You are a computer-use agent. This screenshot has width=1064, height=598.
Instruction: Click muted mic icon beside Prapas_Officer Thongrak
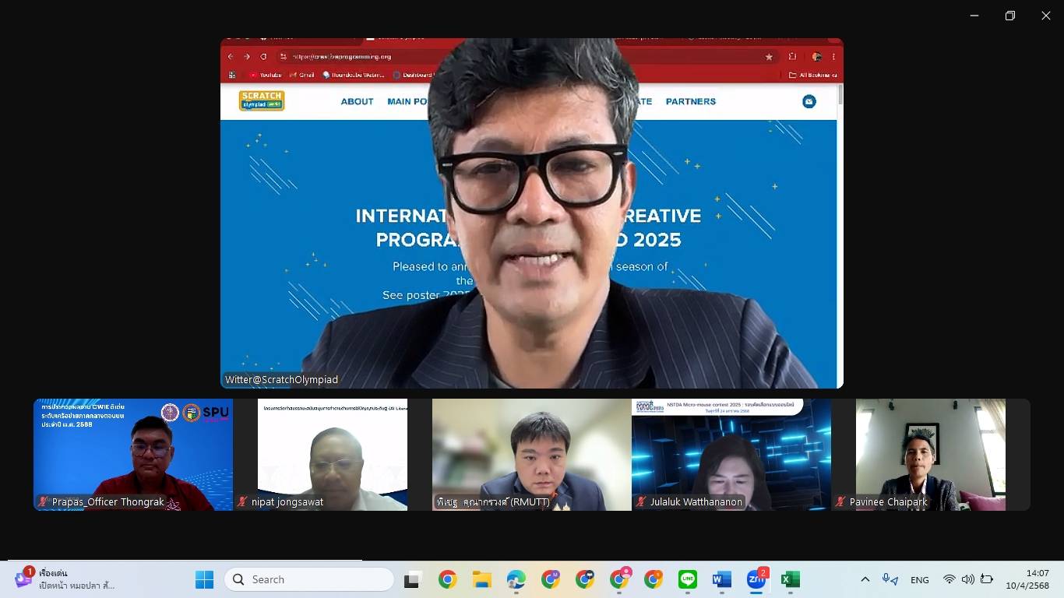pyautogui.click(x=44, y=502)
